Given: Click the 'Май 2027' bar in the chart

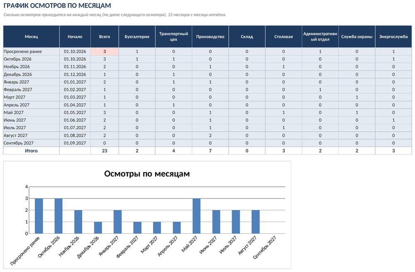Looking at the screenshot, I should tap(196, 216).
